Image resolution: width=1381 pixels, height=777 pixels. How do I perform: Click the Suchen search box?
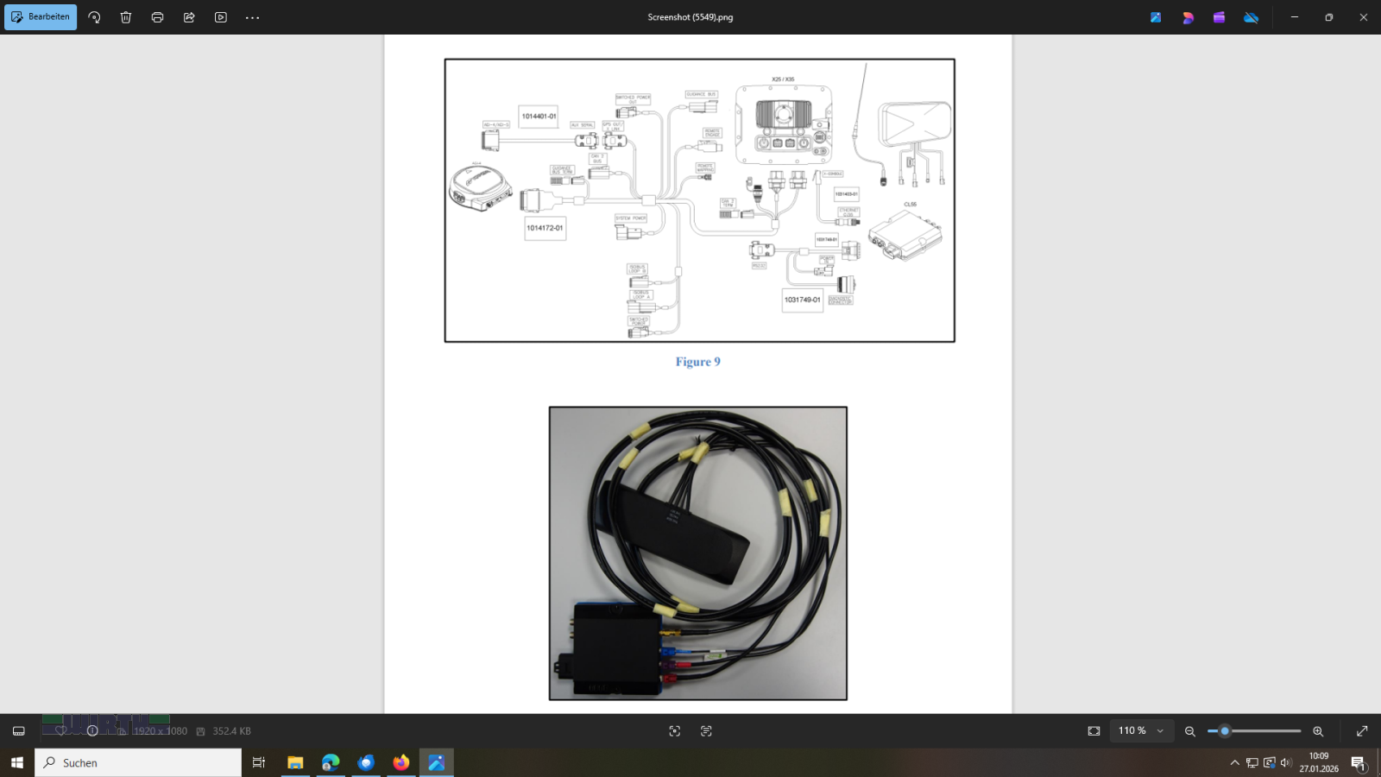point(138,762)
